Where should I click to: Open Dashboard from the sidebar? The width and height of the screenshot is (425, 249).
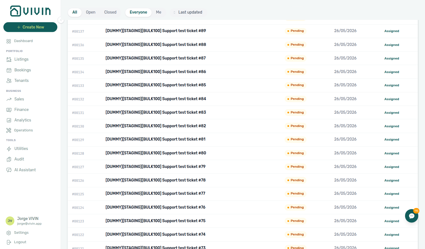23,41
